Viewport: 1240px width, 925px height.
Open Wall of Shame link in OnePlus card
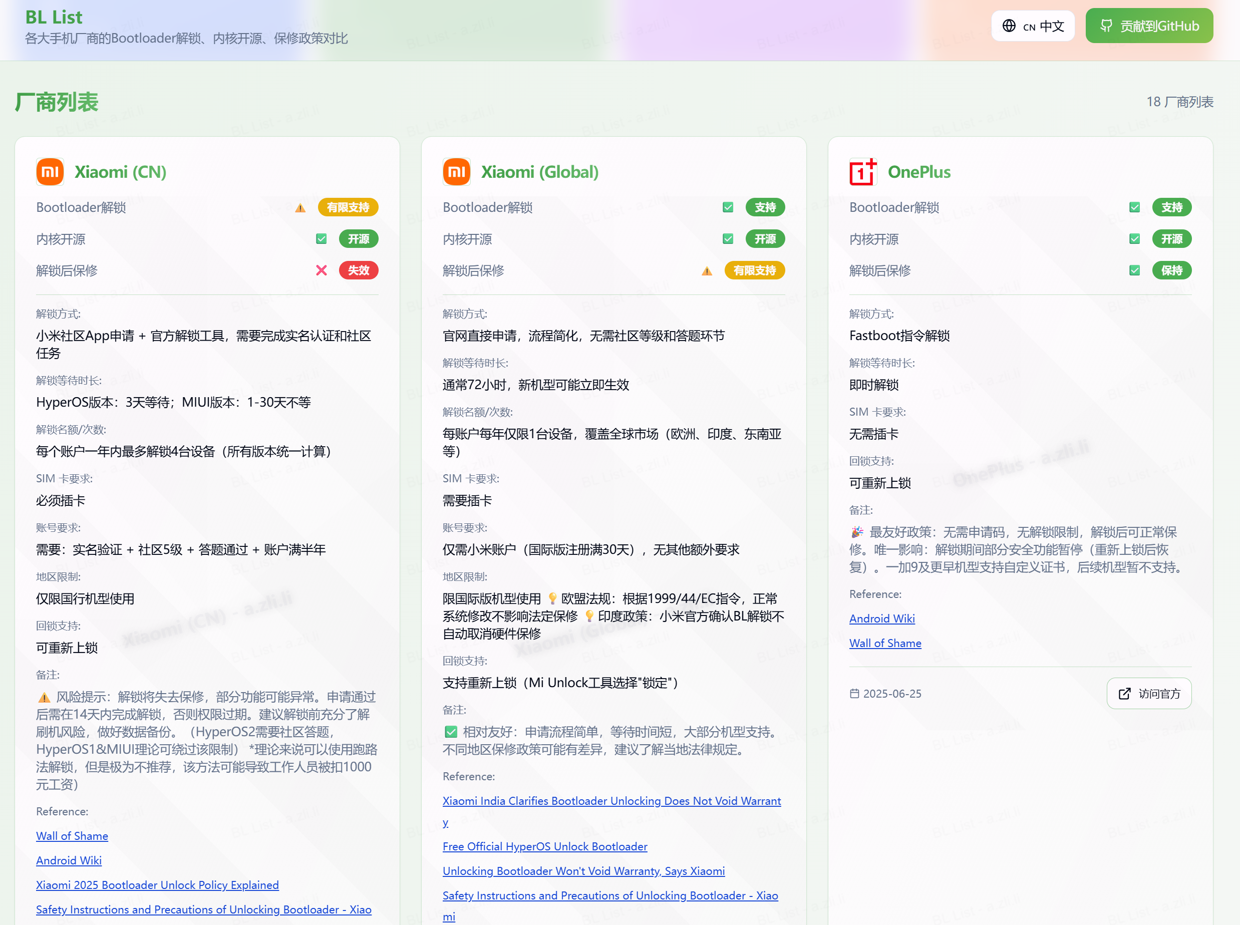(x=885, y=644)
